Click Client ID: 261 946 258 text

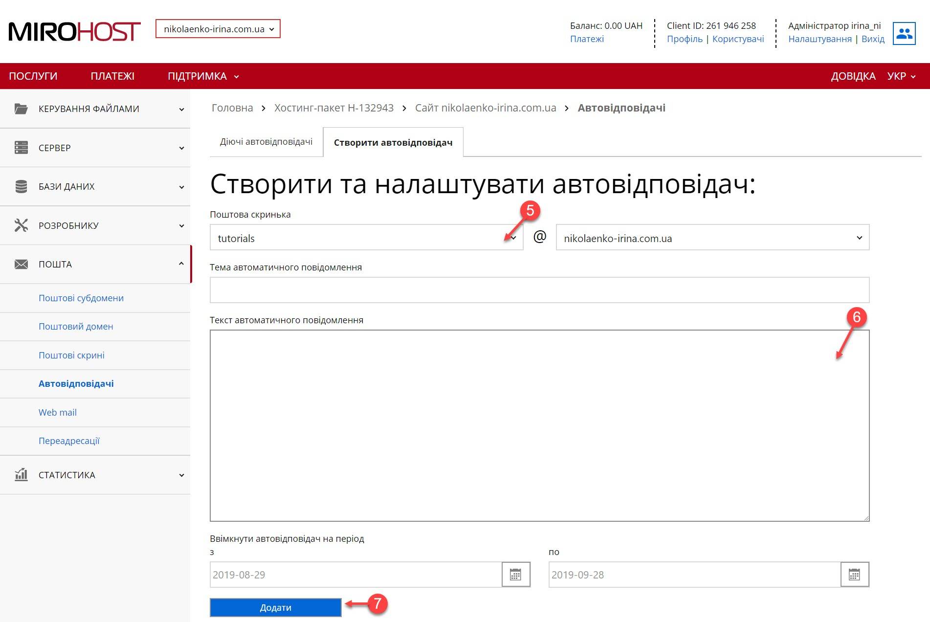[711, 25]
